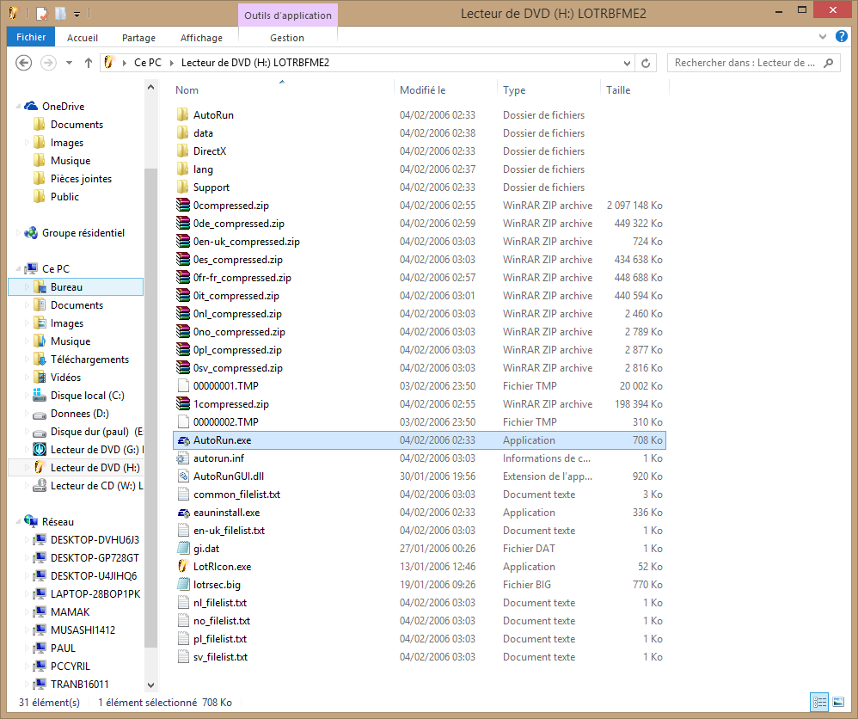Screen dimensions: 858x719
Task: Click the Up one level arrow
Action: (x=89, y=63)
